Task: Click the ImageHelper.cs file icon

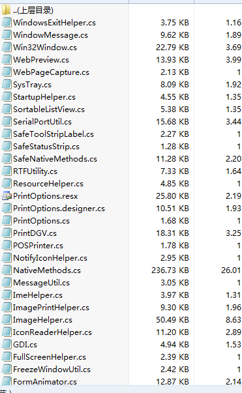Action: (x=7, y=320)
